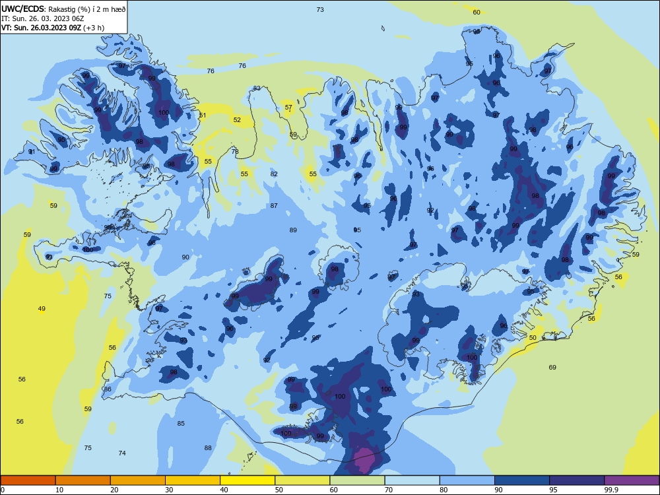Image resolution: width=660 pixels, height=495 pixels.
Task: Select the legend scale label '70'
Action: (x=389, y=490)
